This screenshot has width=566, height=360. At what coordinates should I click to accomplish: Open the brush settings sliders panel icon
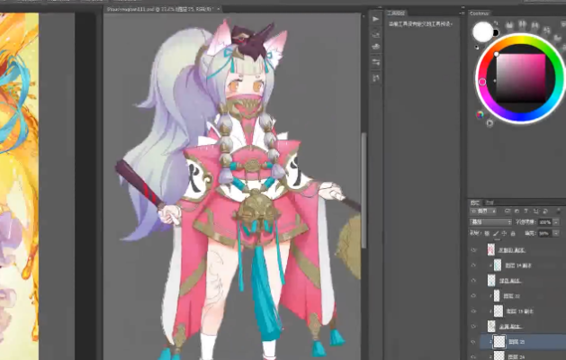(x=376, y=62)
